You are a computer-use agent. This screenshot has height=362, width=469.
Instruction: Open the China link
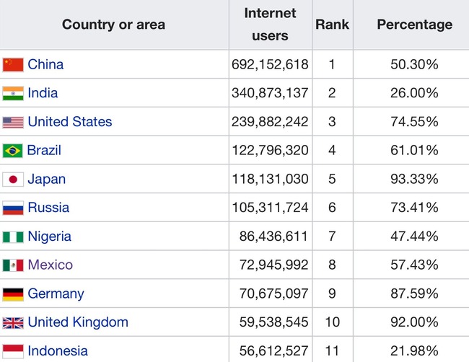45,64
